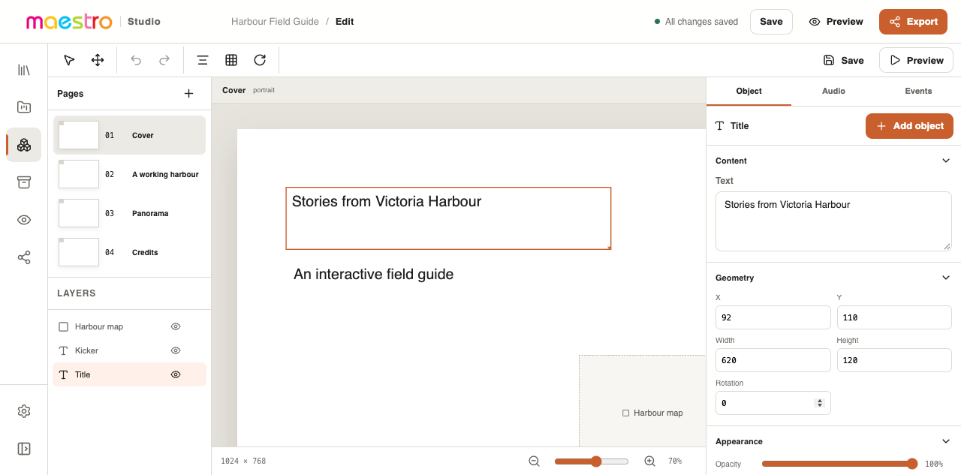Select the move tool

tap(98, 60)
